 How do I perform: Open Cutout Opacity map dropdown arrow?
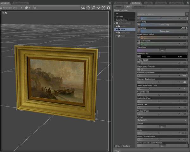(x=139, y=63)
